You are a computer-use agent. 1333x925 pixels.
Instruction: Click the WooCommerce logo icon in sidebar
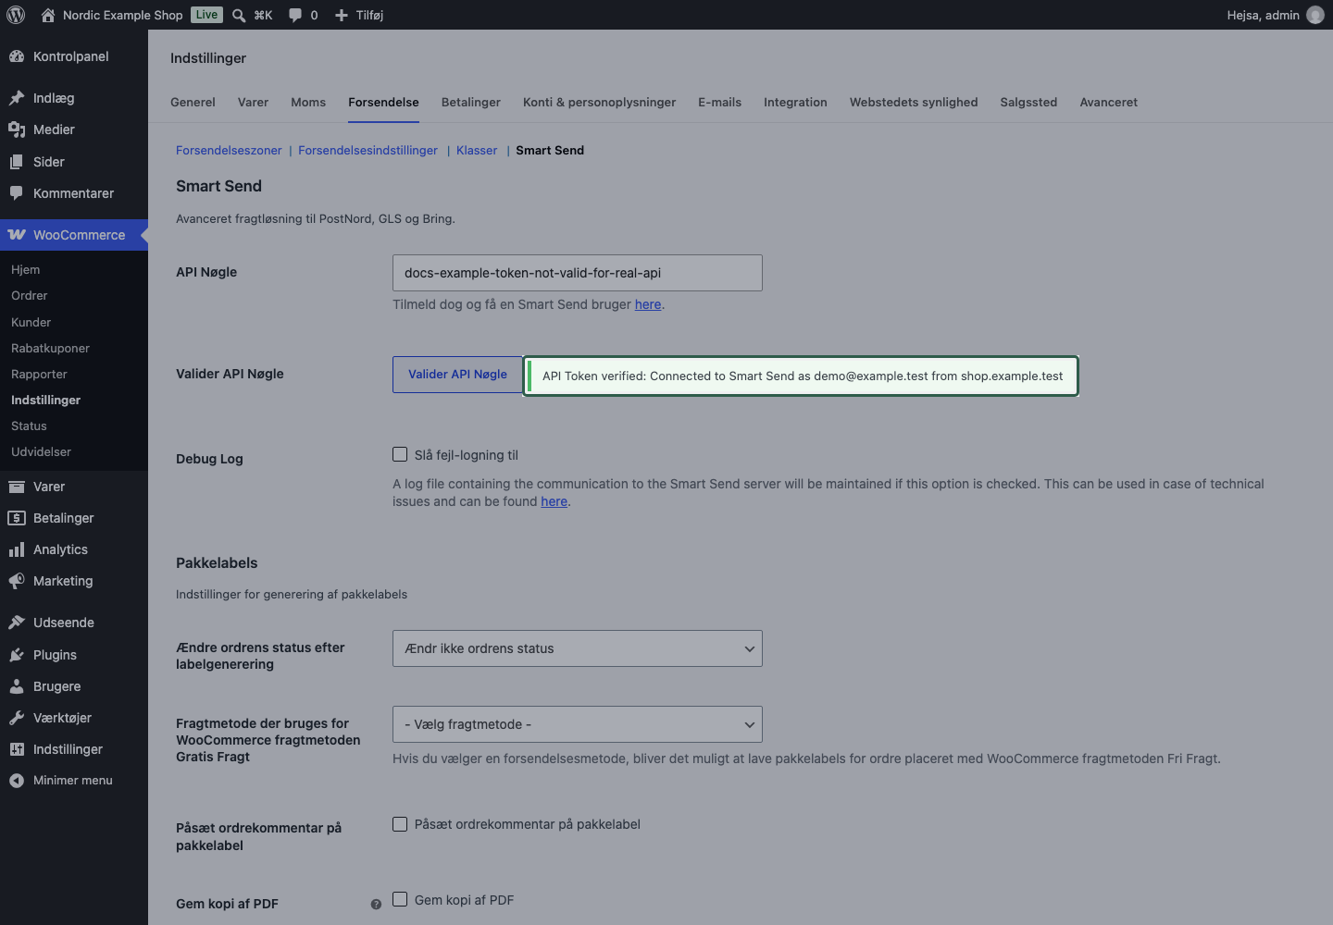coord(17,235)
